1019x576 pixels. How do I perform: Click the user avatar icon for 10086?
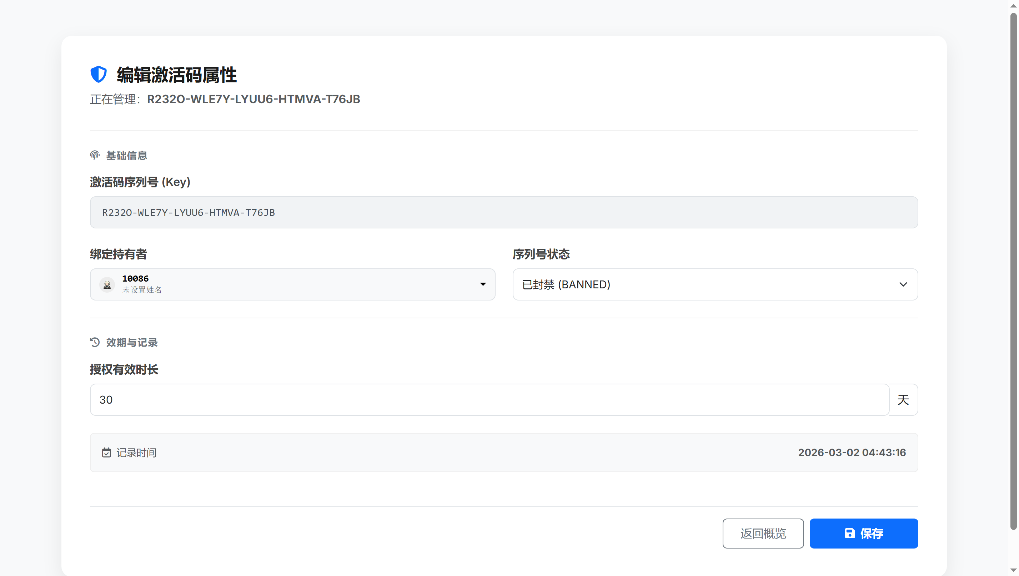(x=107, y=284)
